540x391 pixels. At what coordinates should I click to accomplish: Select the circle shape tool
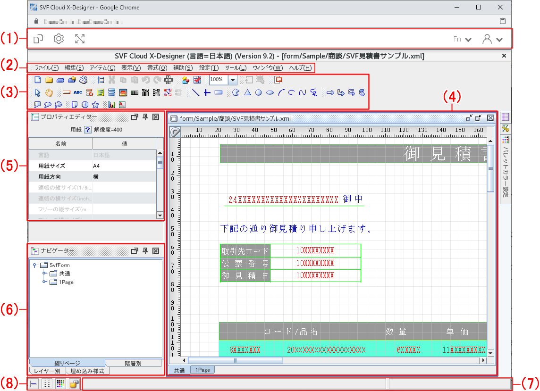[x=258, y=92]
